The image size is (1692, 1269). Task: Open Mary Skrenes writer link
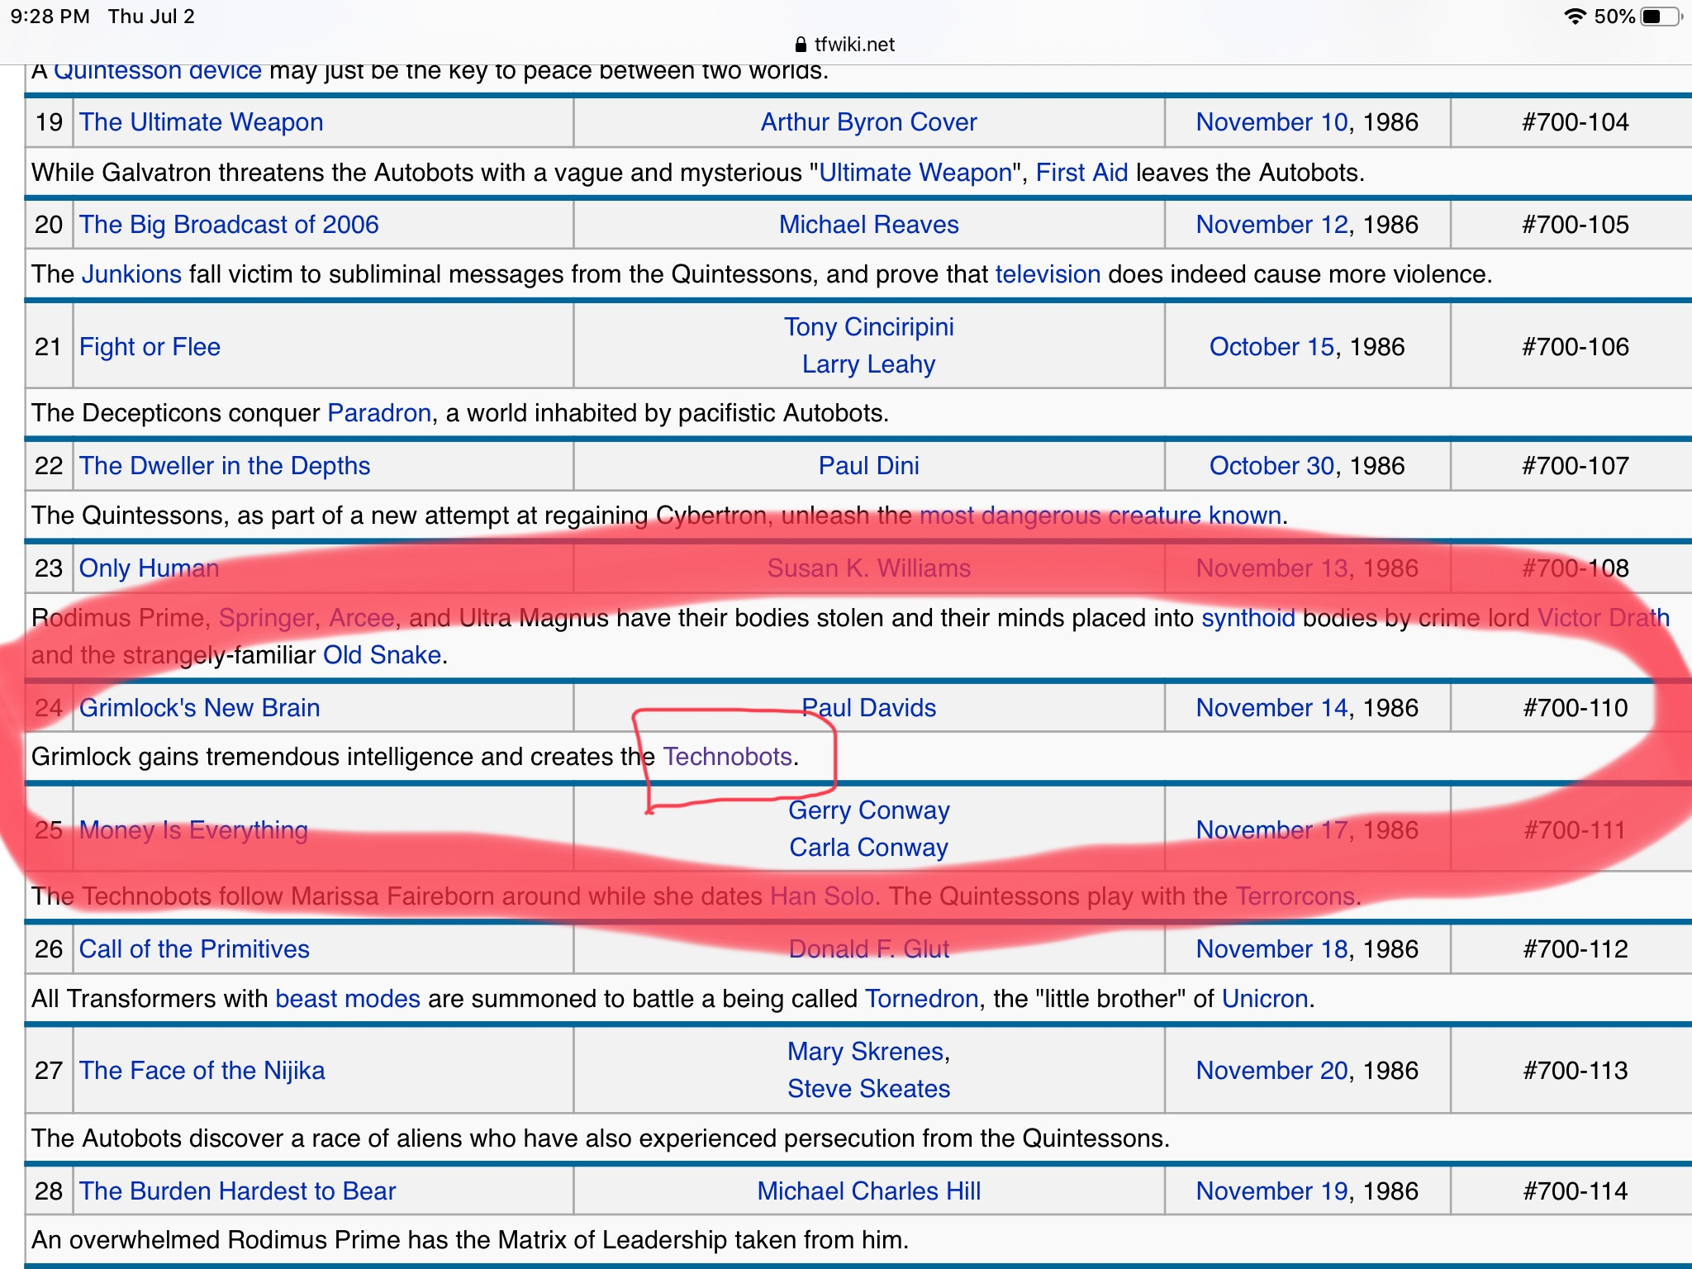[x=865, y=1052]
